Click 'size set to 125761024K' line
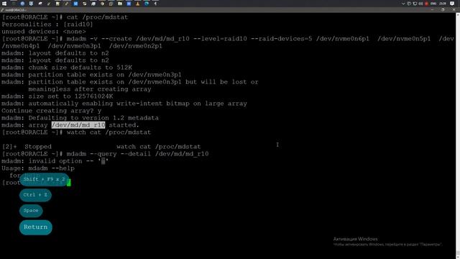Screen dimensions: 460x259 pyautogui.click(x=57, y=96)
